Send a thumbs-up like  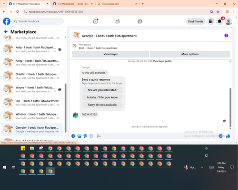pyautogui.click(x=228, y=136)
